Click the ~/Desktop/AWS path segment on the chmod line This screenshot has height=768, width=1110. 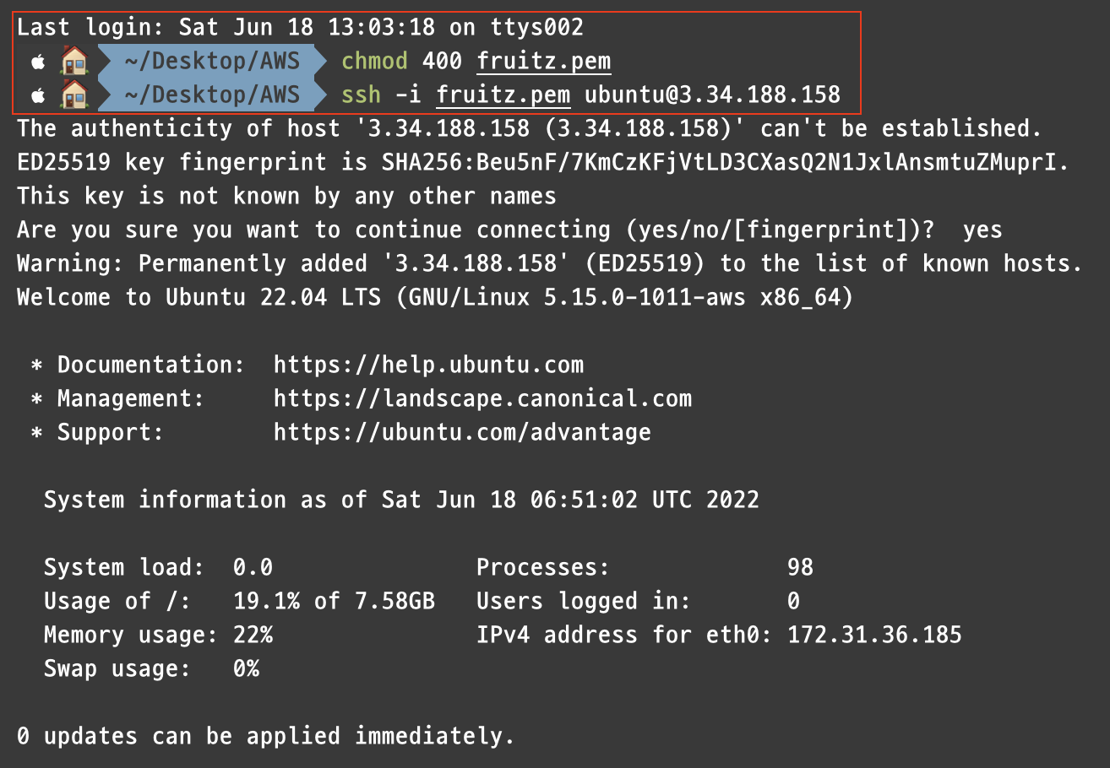point(212,62)
